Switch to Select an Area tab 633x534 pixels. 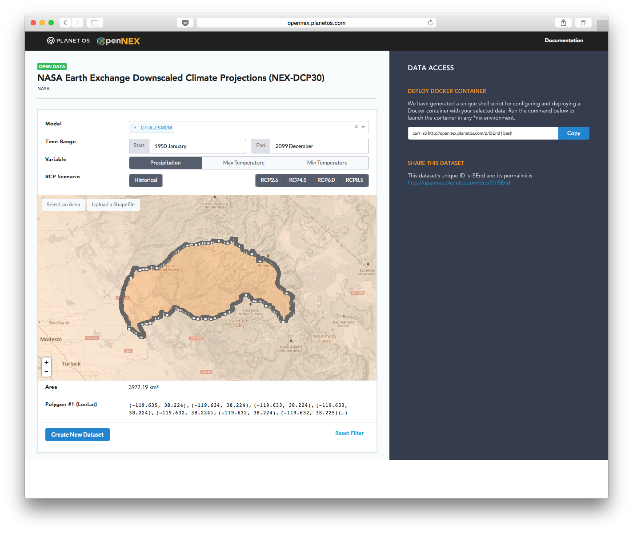click(x=63, y=205)
